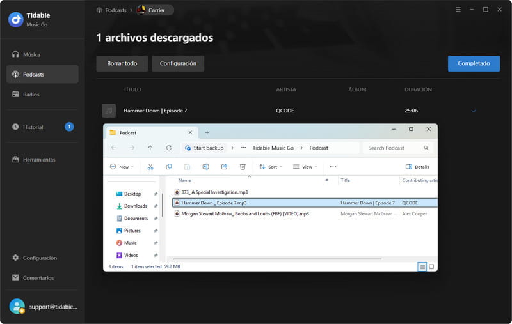Click the Historial notification badge
This screenshot has width=512, height=324.
pos(69,127)
